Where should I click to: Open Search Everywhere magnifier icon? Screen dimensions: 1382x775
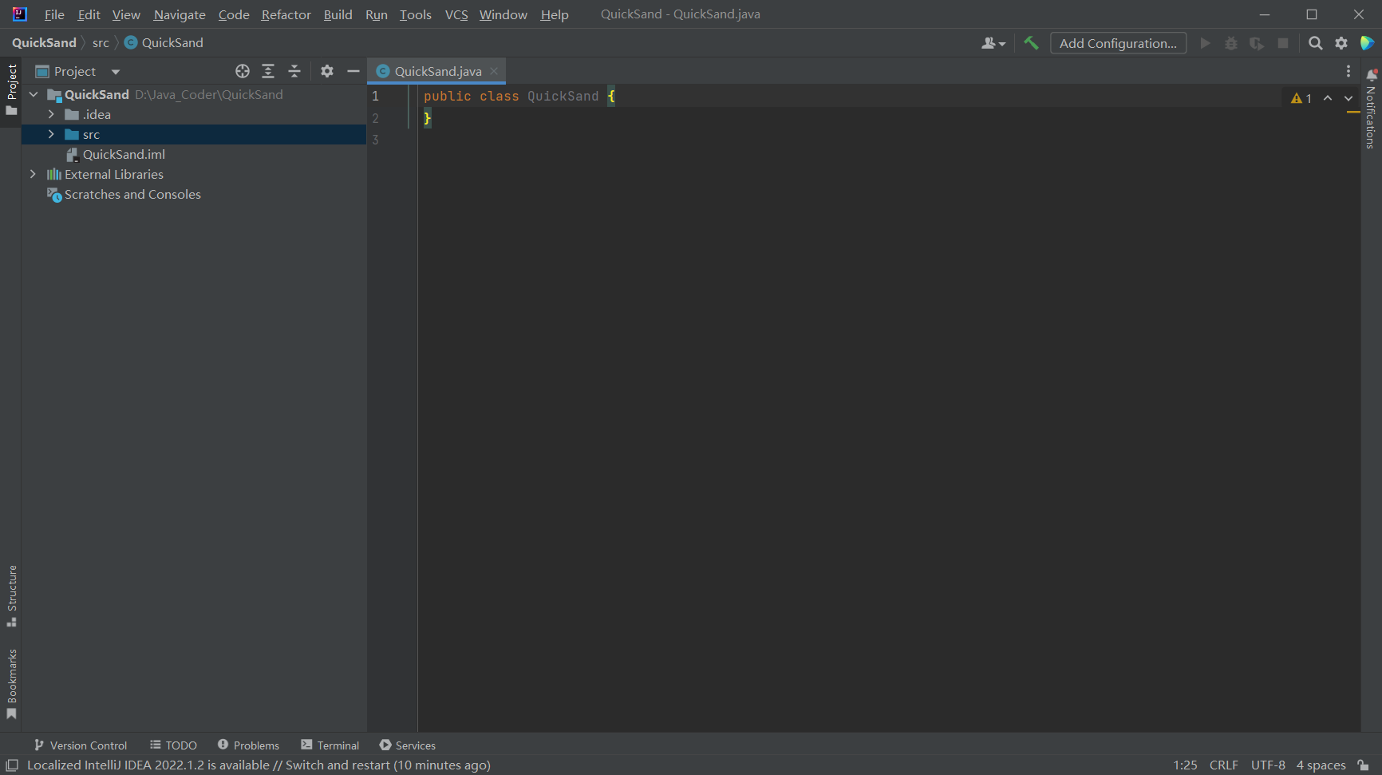coord(1316,43)
